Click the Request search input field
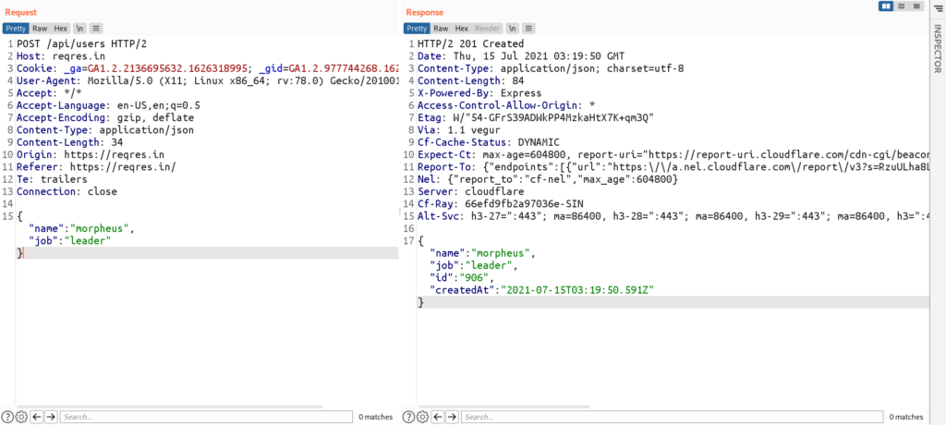 point(206,417)
